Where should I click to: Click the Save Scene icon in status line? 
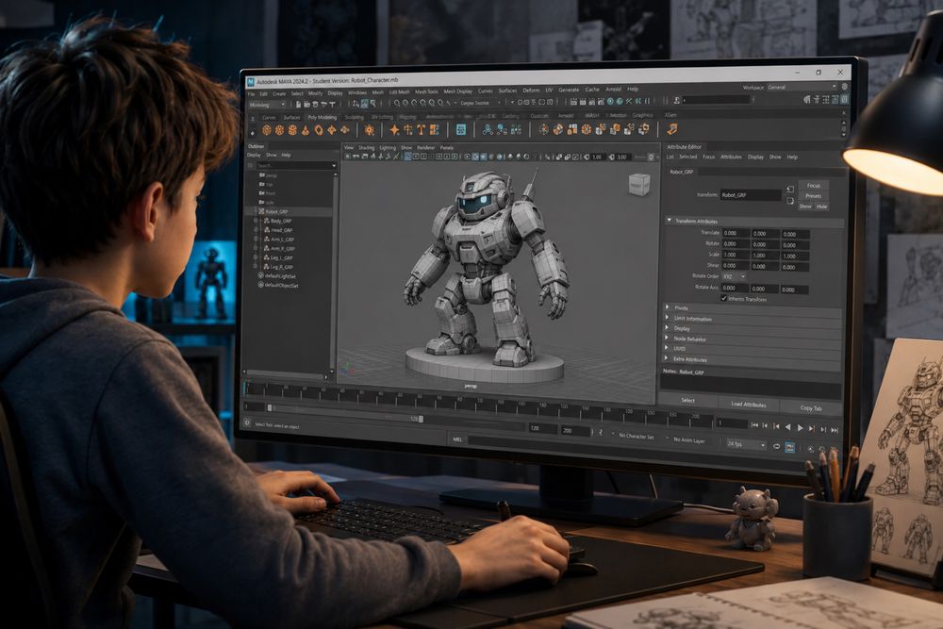coord(315,104)
